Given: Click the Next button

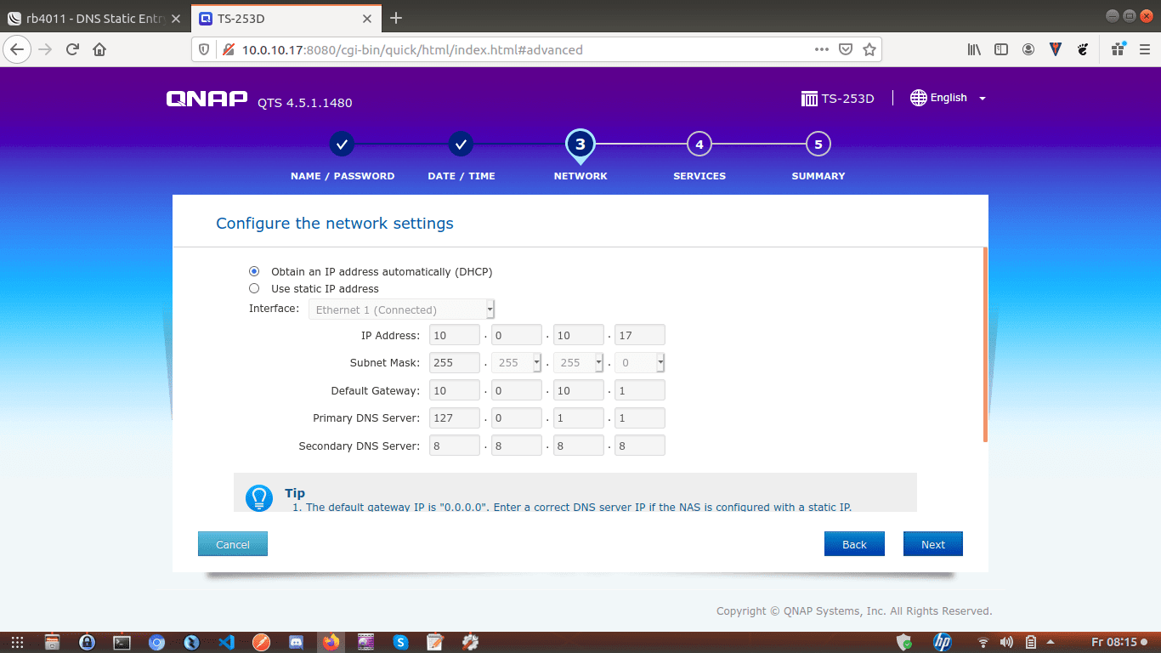Looking at the screenshot, I should [933, 544].
